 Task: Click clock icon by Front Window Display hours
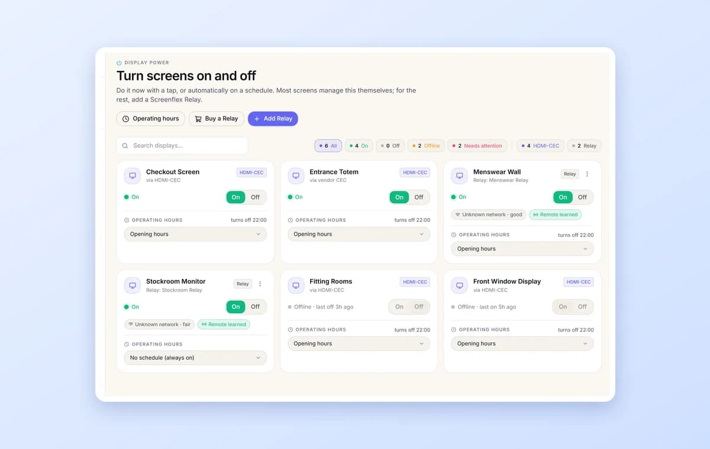(x=454, y=330)
